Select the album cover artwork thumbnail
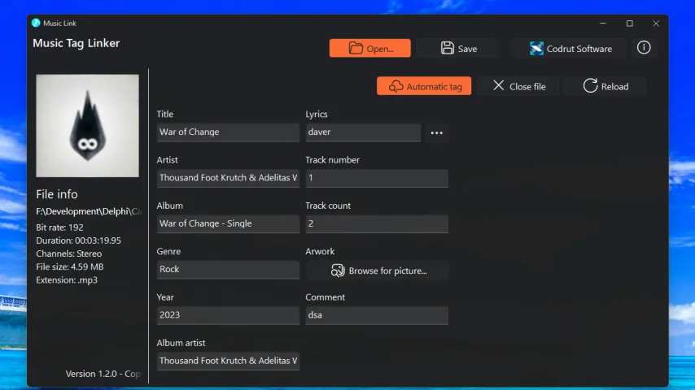 [88, 126]
